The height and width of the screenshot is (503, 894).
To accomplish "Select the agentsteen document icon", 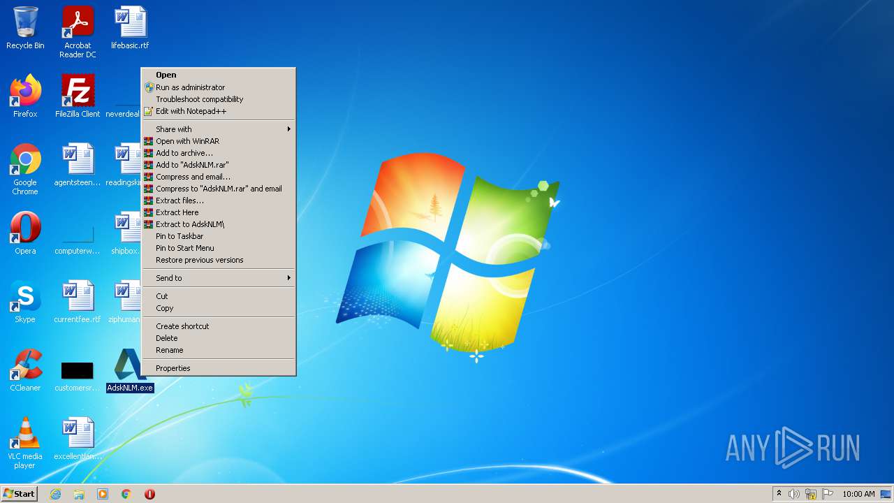I will [78, 165].
